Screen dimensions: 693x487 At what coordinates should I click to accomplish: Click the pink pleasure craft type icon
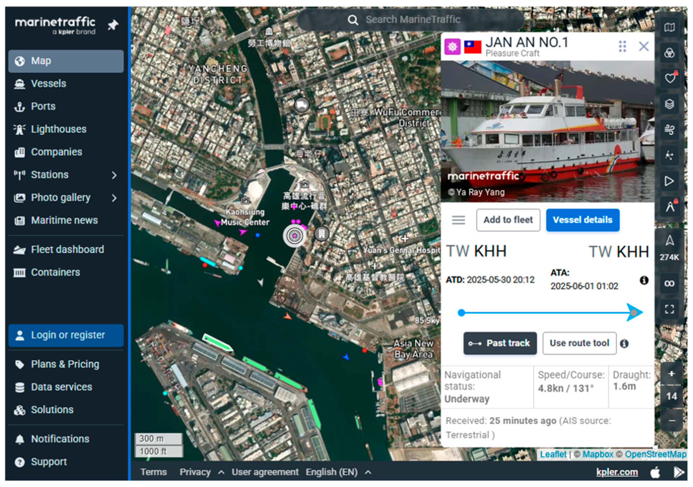(452, 47)
